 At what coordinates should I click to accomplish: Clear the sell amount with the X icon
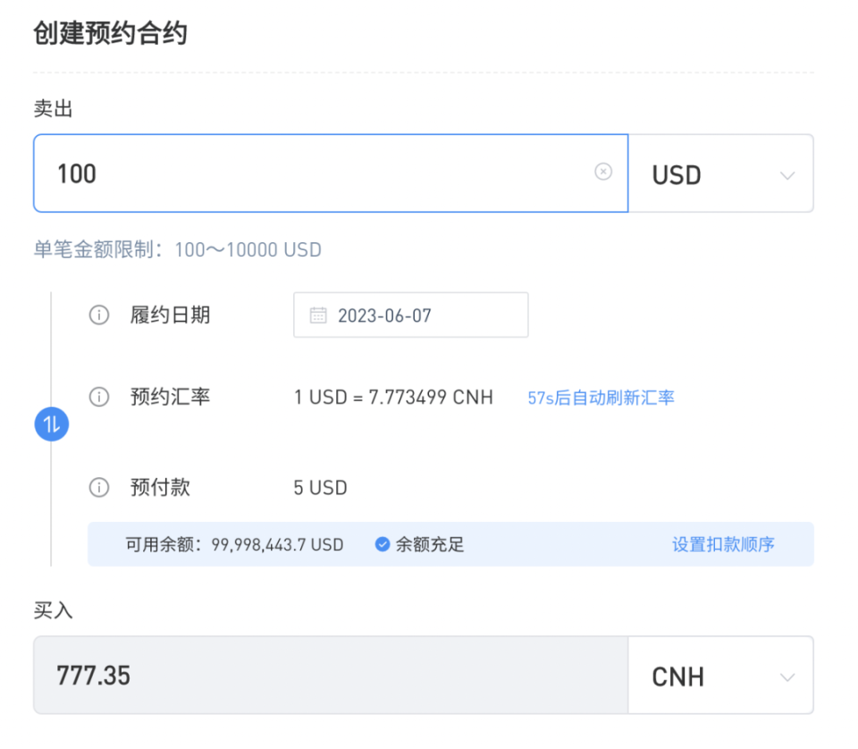603,172
